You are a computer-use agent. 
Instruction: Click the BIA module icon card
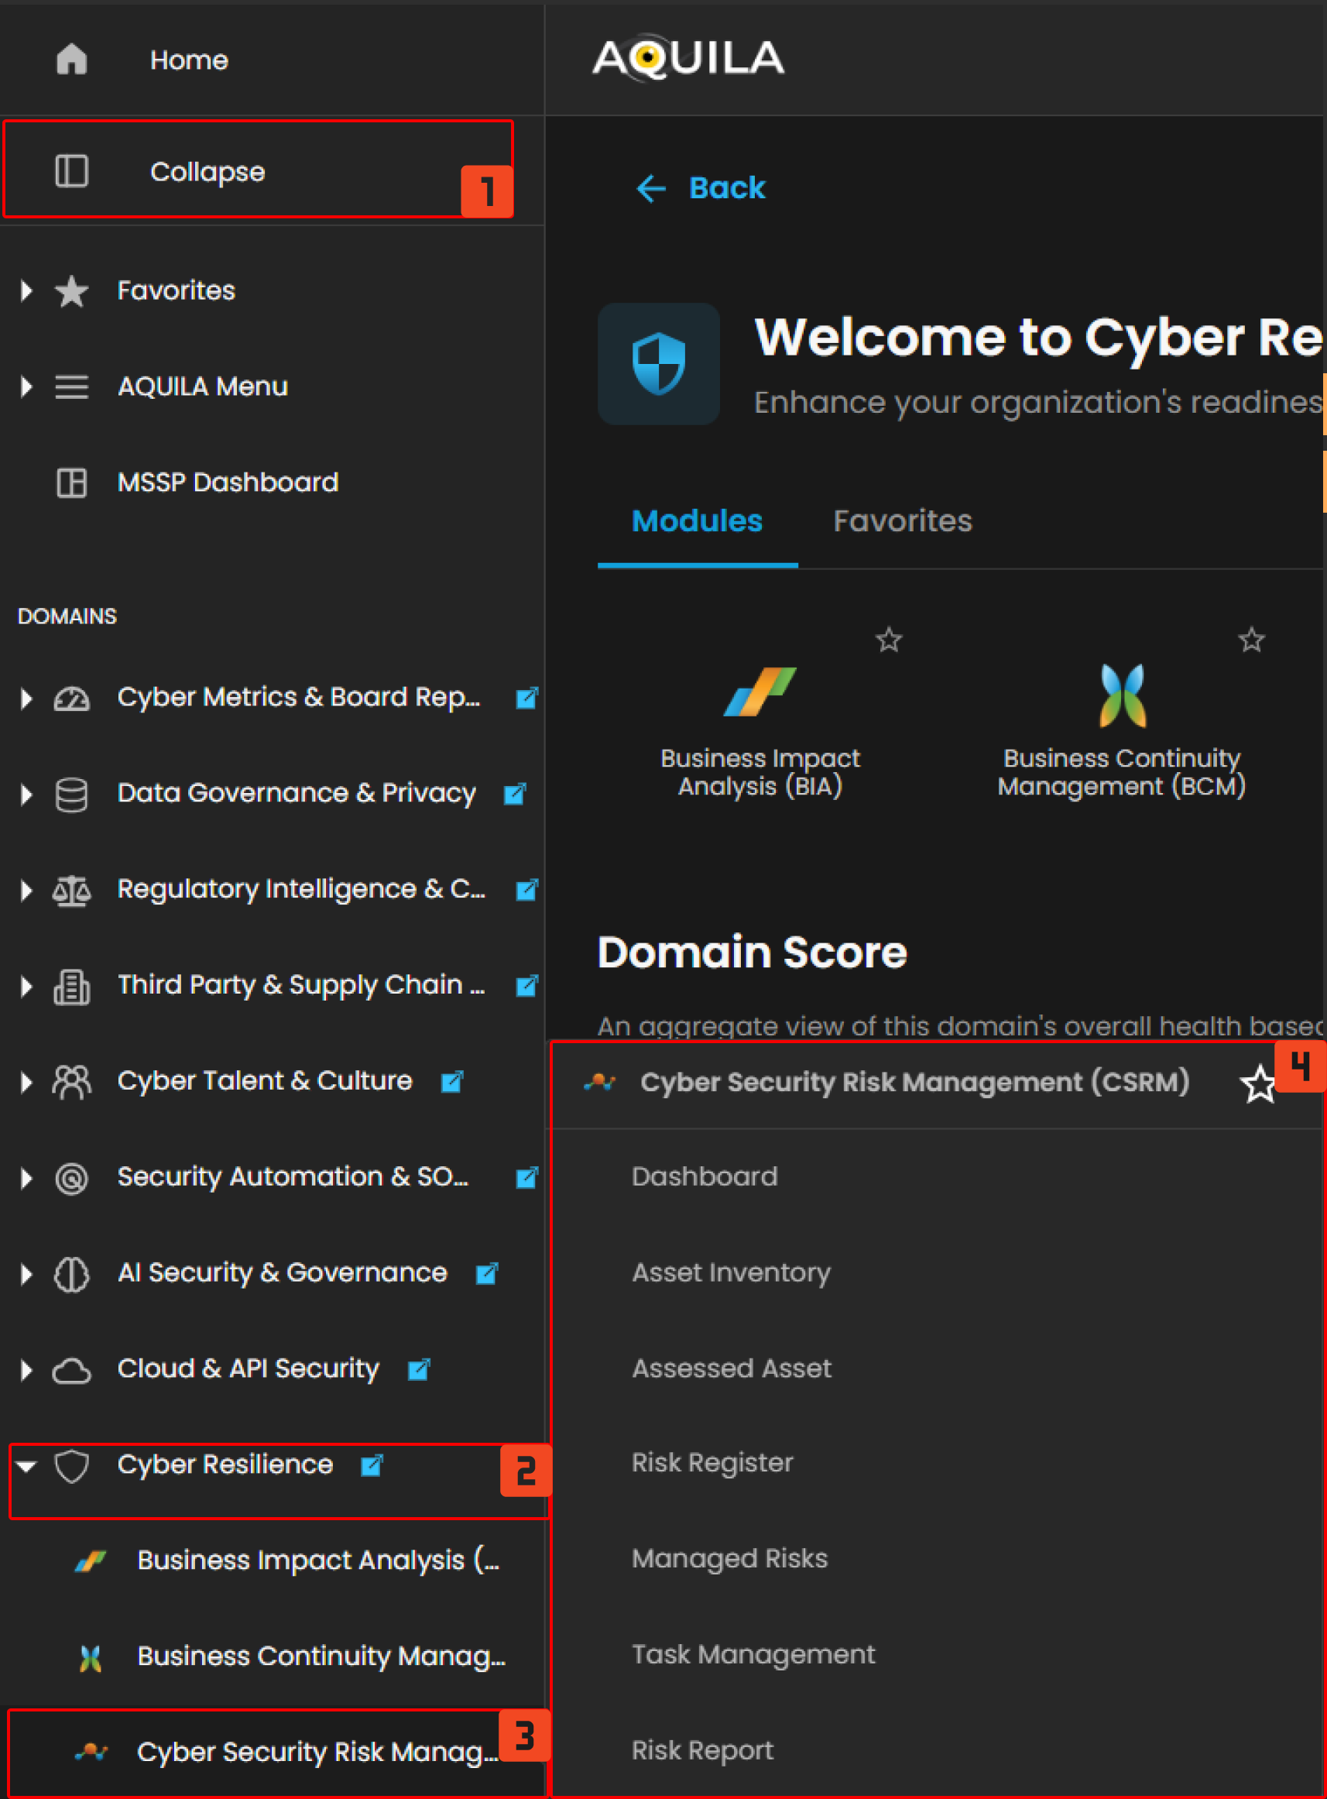click(x=760, y=692)
